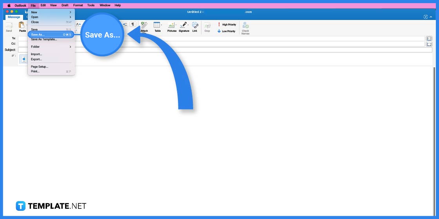Toggle Low Priority for the message
This screenshot has height=219, width=439.
point(227,31)
